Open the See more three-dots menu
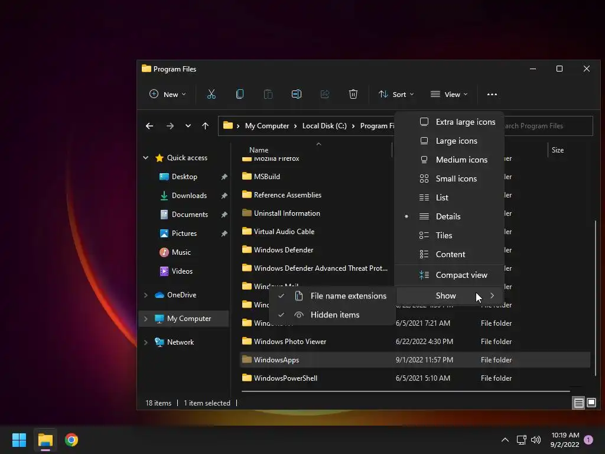 pyautogui.click(x=492, y=94)
